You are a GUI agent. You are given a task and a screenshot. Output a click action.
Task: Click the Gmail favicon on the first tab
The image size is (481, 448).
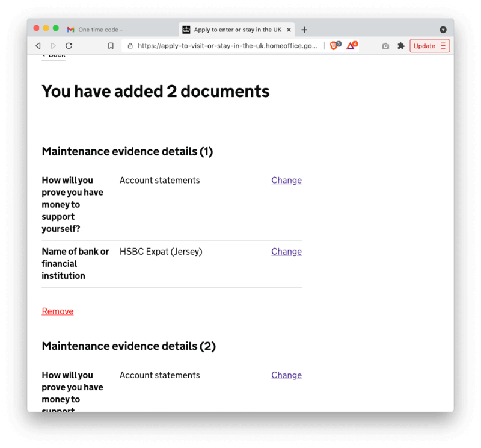(71, 30)
